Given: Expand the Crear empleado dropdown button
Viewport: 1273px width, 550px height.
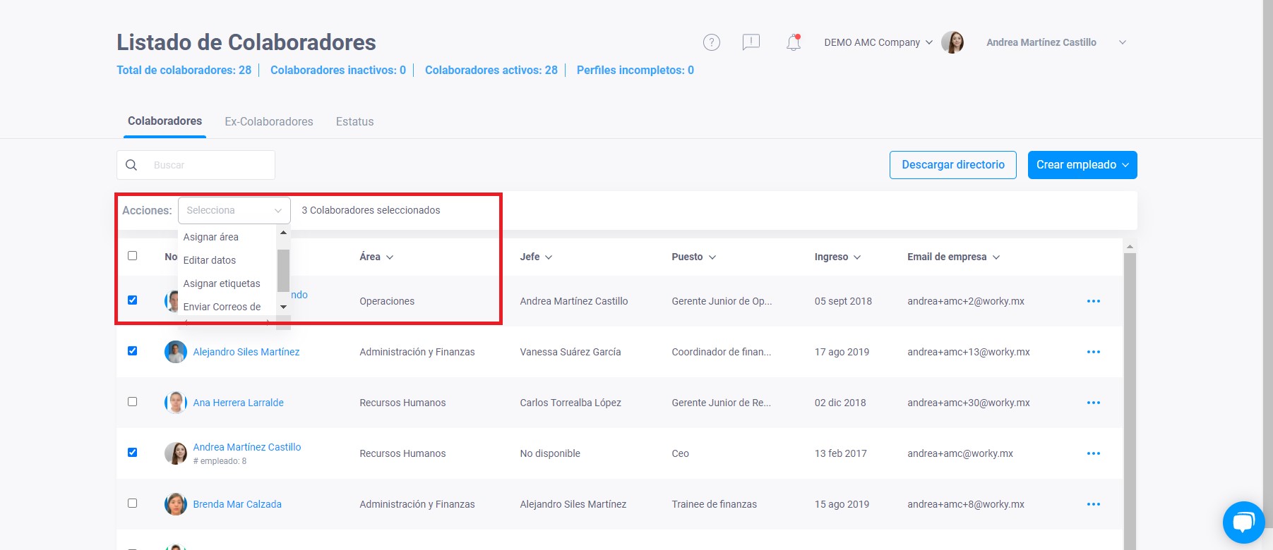Looking at the screenshot, I should click(1082, 165).
